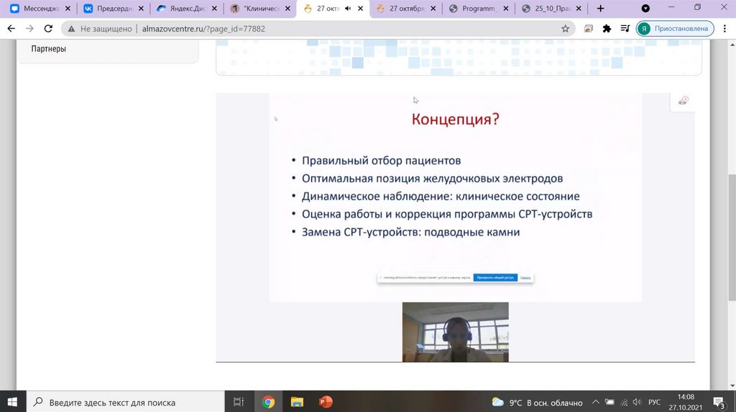The height and width of the screenshot is (412, 736).
Task: Switch to the Programm_ tab
Action: coord(477,9)
